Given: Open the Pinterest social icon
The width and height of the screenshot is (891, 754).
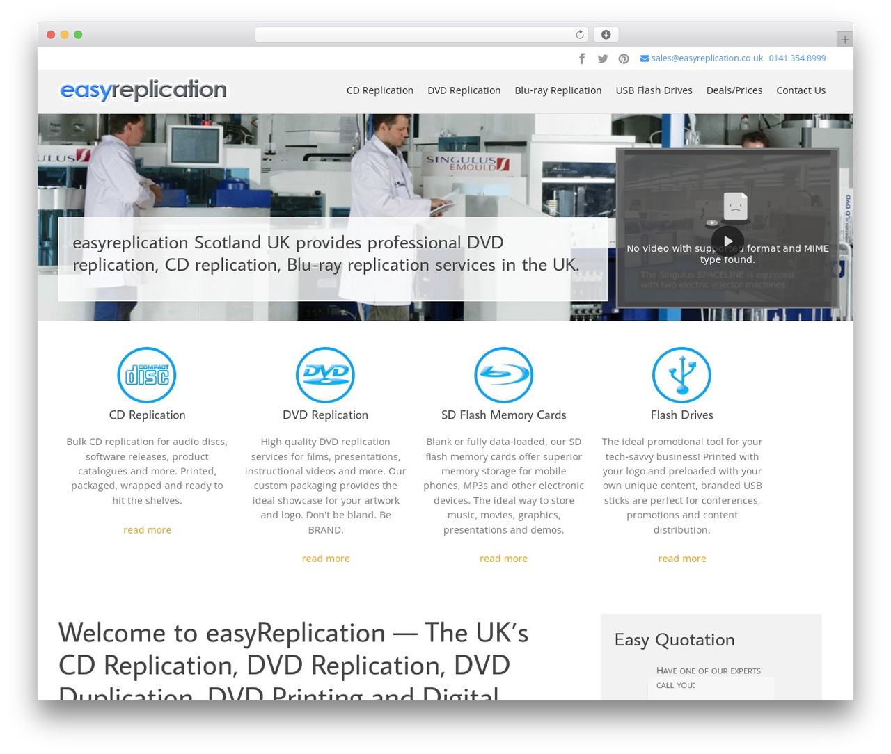Looking at the screenshot, I should 624,58.
